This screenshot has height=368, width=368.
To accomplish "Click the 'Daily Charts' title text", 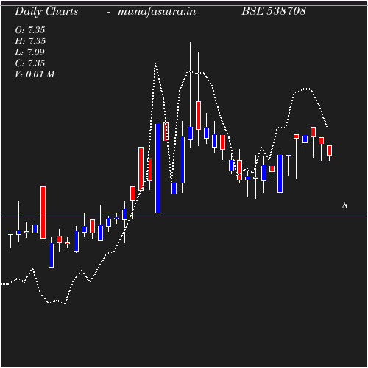I will 46,12.
